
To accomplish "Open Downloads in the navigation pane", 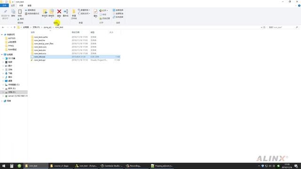I will click(x=10, y=73).
